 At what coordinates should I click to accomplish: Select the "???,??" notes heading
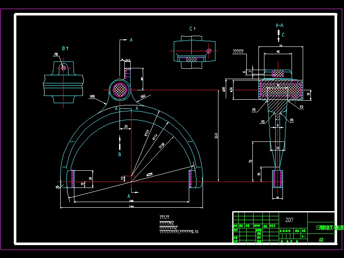click(x=164, y=217)
